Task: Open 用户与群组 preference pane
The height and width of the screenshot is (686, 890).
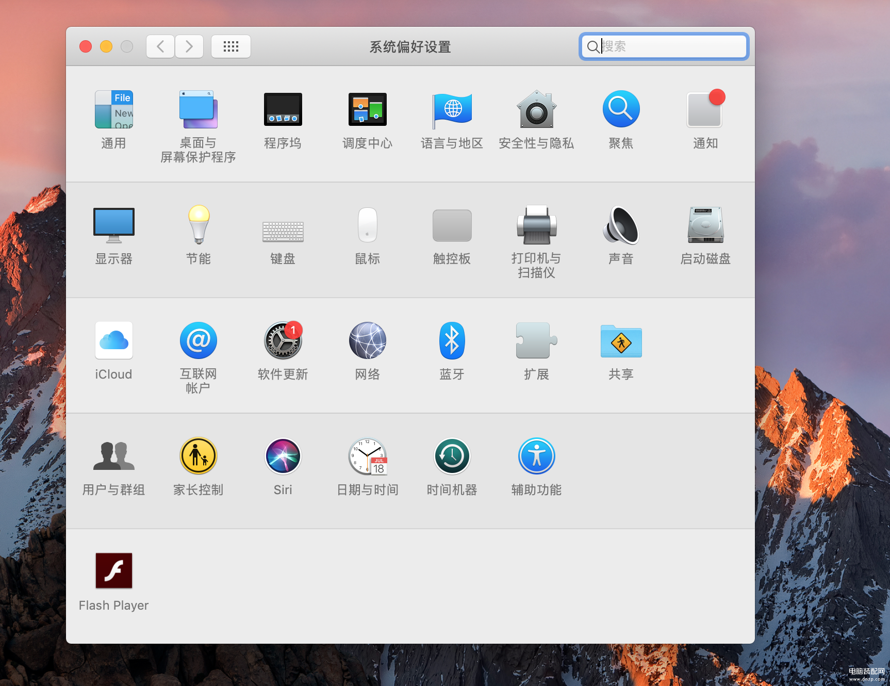Action: click(114, 456)
